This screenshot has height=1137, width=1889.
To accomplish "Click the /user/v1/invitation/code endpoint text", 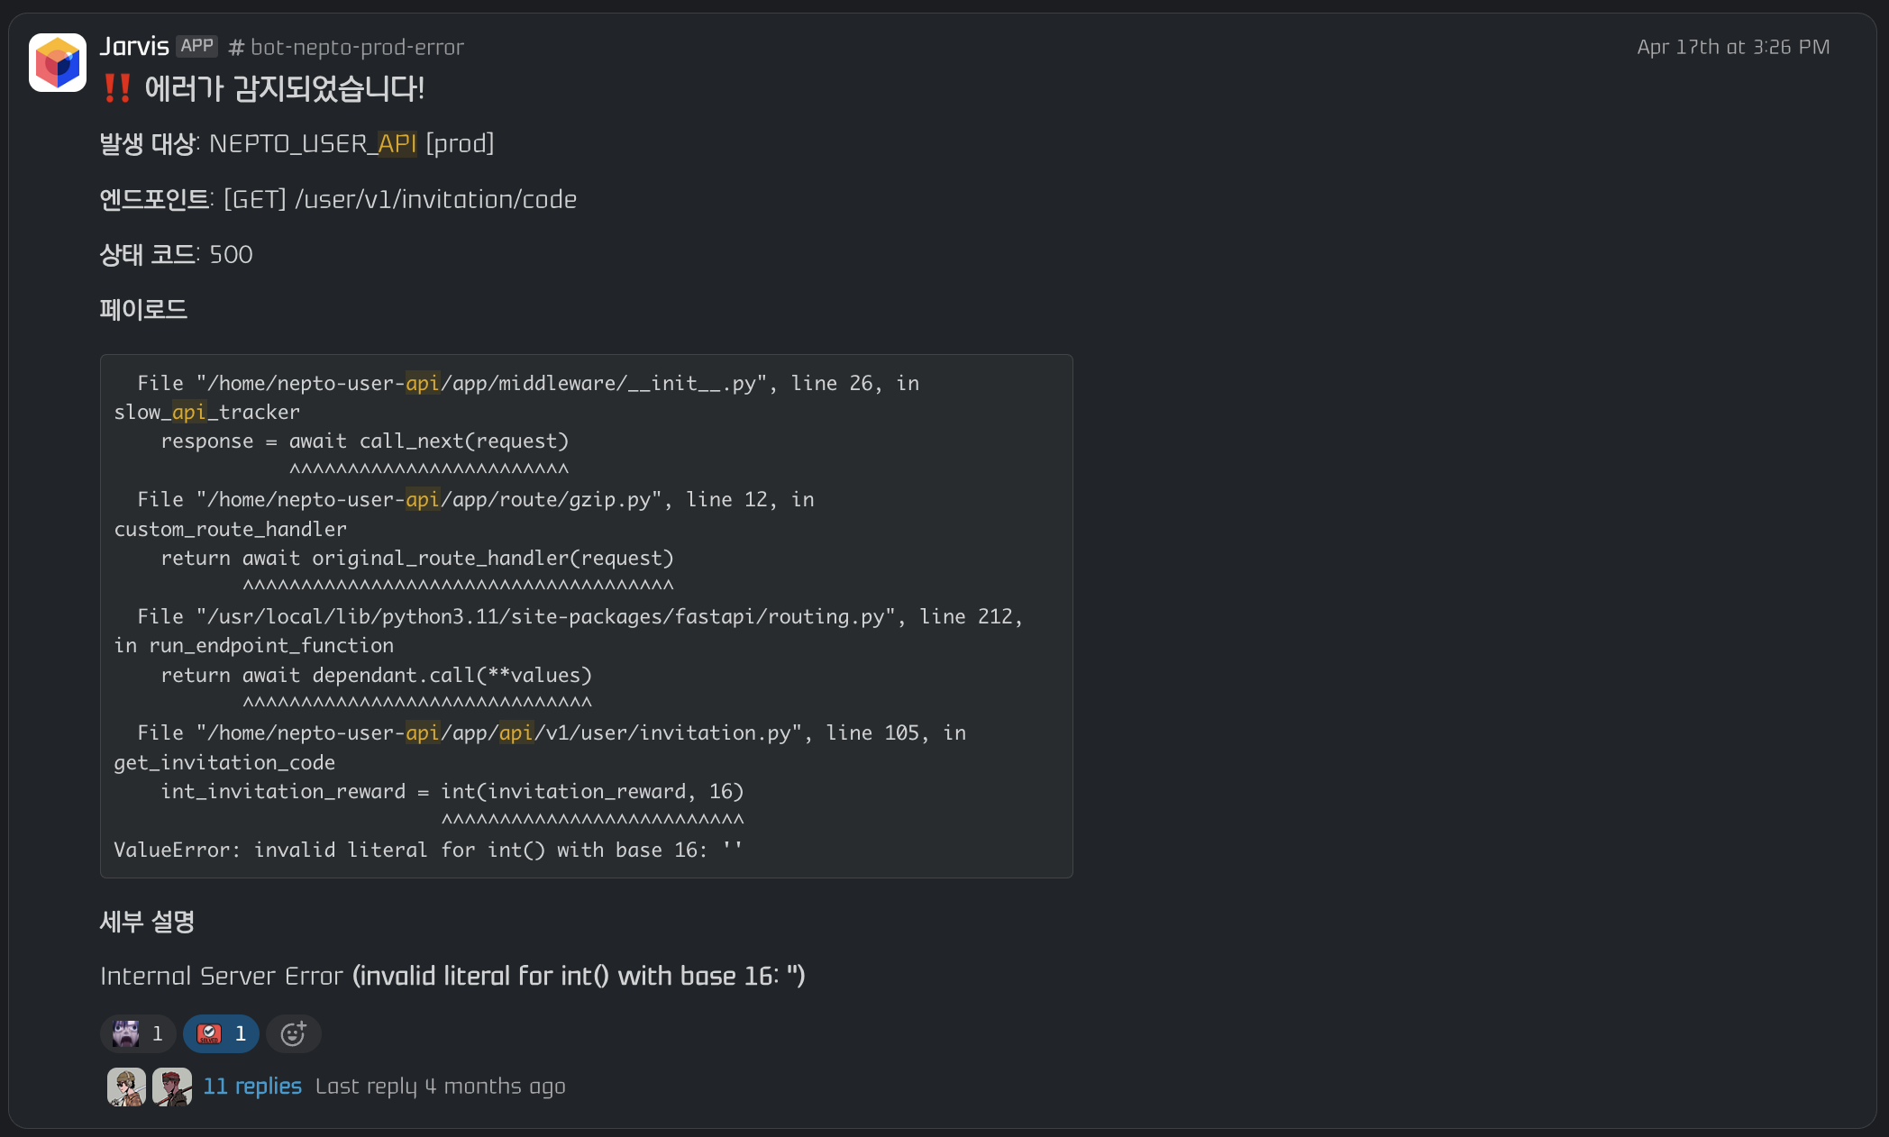I will click(436, 199).
